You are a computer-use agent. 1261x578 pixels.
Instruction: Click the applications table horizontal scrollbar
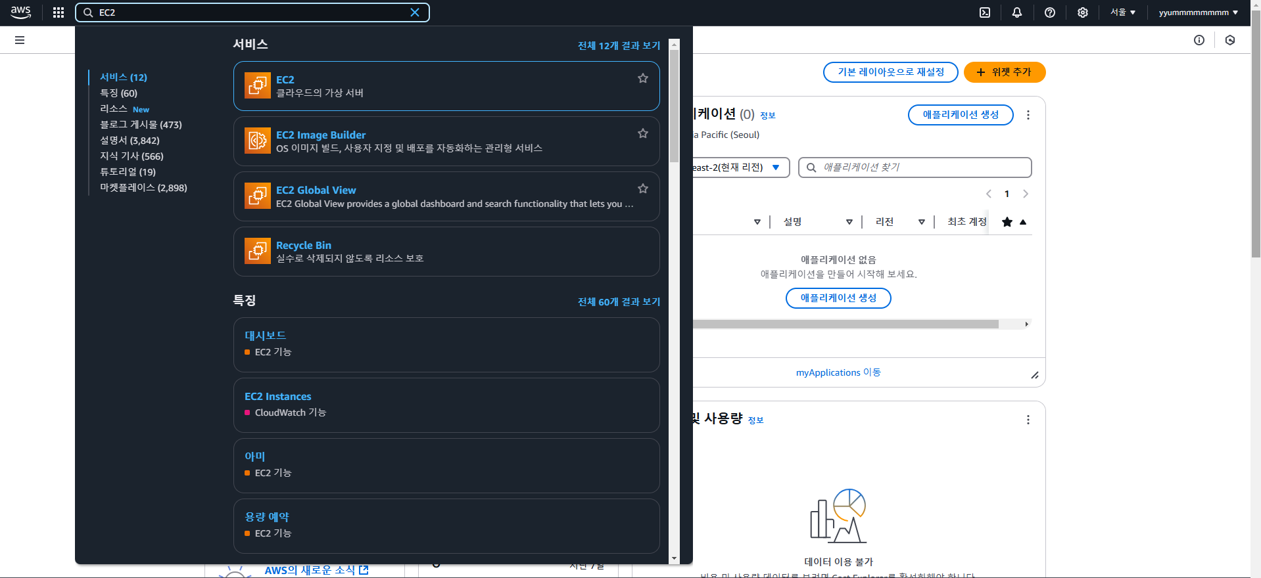[x=845, y=324]
